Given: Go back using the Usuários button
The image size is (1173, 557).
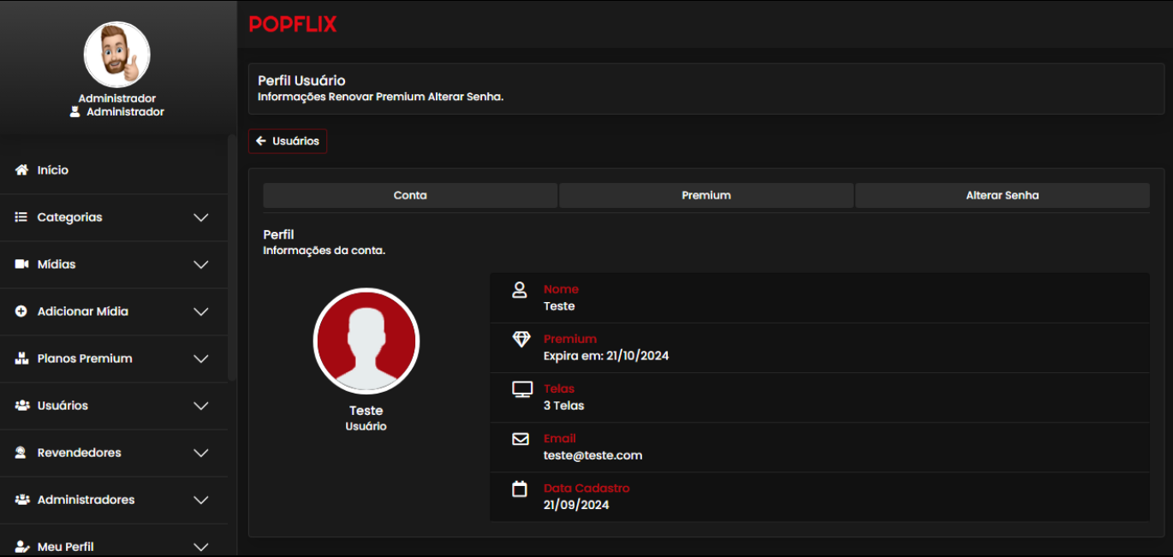Looking at the screenshot, I should pos(288,141).
